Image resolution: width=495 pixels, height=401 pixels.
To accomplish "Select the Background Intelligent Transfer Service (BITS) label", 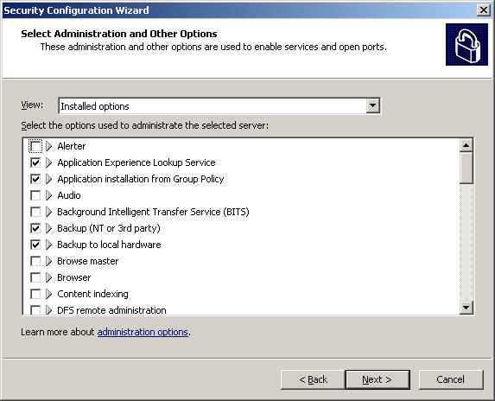I will (153, 212).
